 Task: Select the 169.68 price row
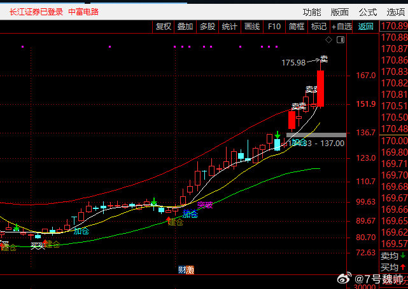[x=394, y=187]
